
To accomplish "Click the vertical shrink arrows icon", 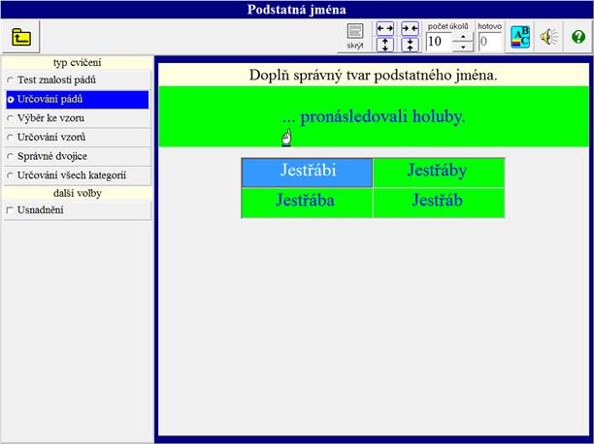I will pyautogui.click(x=410, y=45).
